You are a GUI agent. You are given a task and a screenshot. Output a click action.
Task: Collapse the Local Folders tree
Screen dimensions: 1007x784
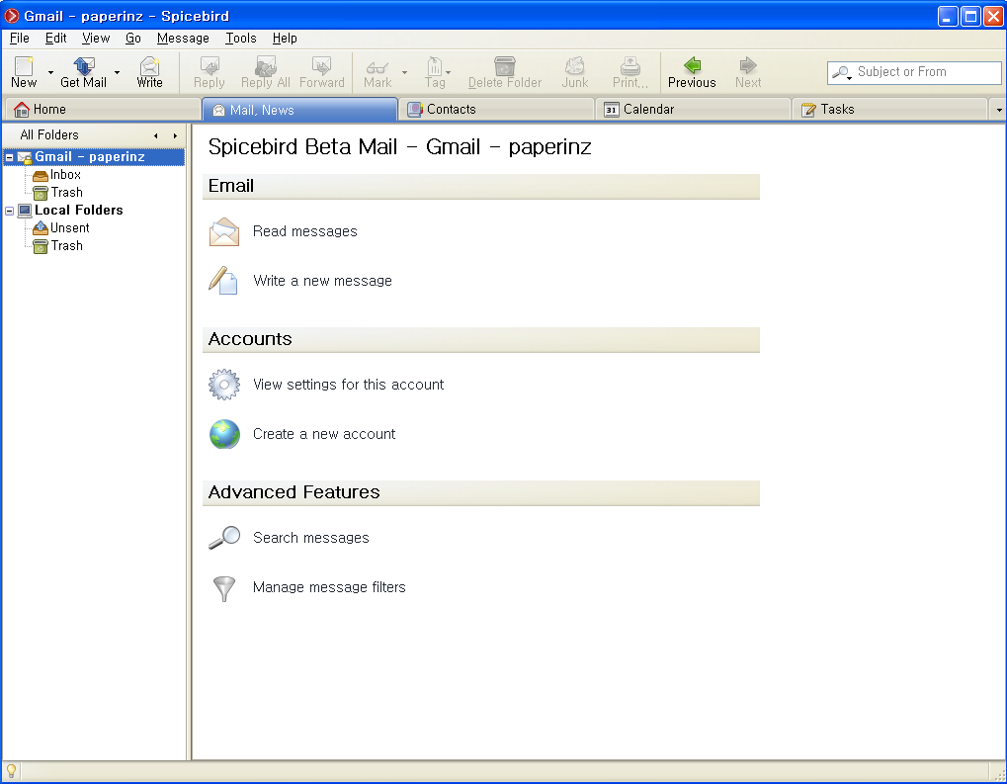point(10,211)
